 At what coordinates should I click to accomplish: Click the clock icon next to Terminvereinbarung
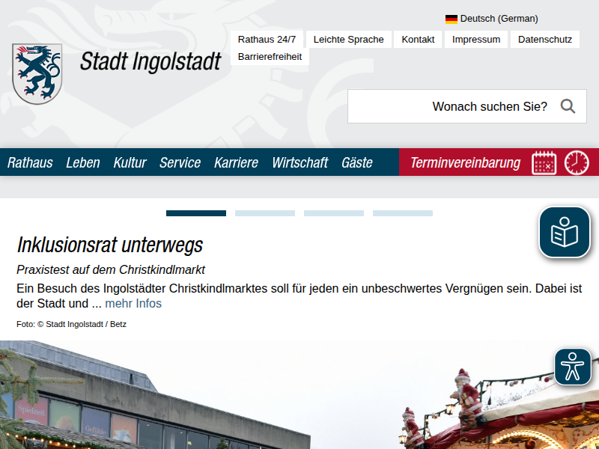pos(577,162)
